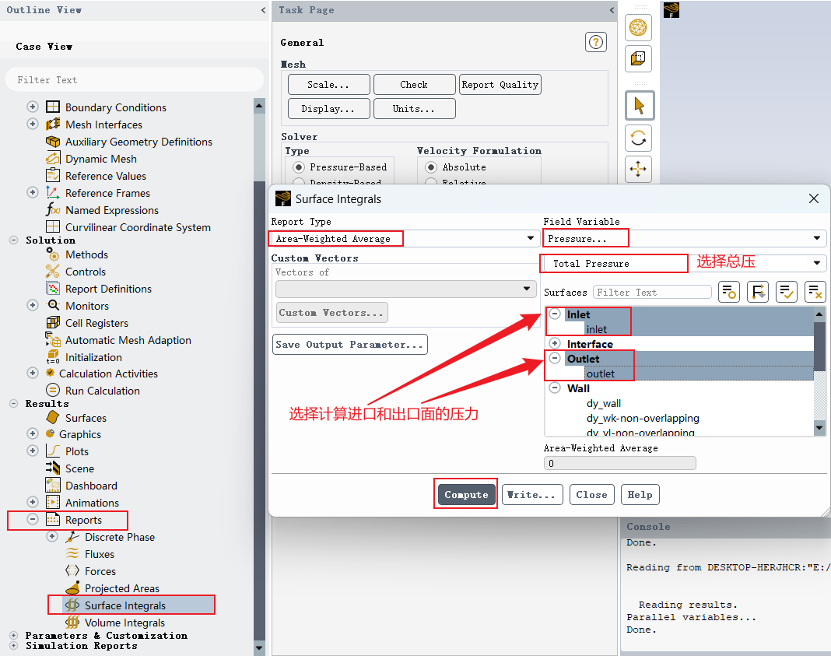This screenshot has height=656, width=831.
Task: Open the Report Type dropdown
Action: tap(405, 239)
